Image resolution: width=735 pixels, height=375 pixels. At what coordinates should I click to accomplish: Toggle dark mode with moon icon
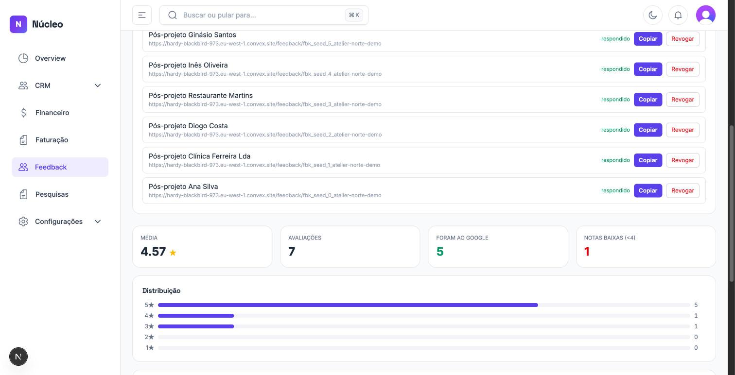[x=653, y=15]
